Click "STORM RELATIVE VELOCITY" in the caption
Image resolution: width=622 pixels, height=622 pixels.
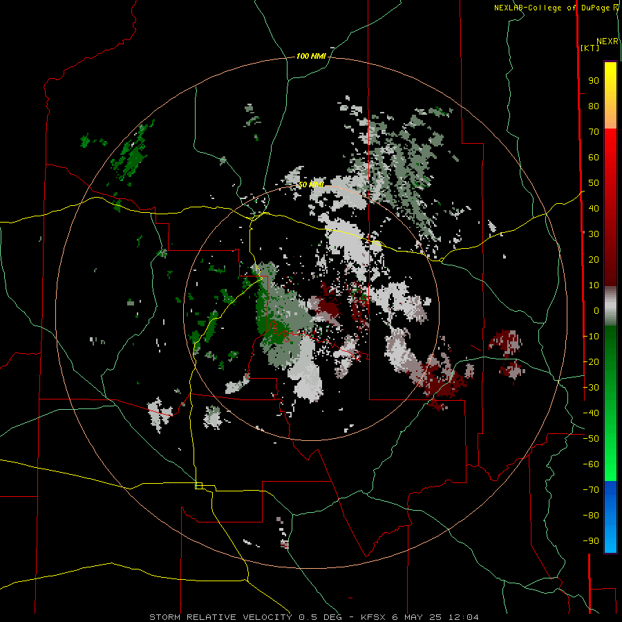[220, 617]
